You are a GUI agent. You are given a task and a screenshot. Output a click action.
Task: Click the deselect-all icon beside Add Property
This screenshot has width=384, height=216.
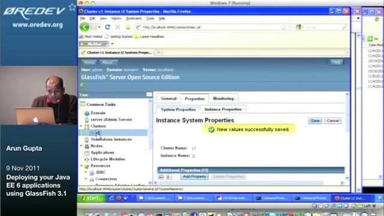(x=168, y=176)
